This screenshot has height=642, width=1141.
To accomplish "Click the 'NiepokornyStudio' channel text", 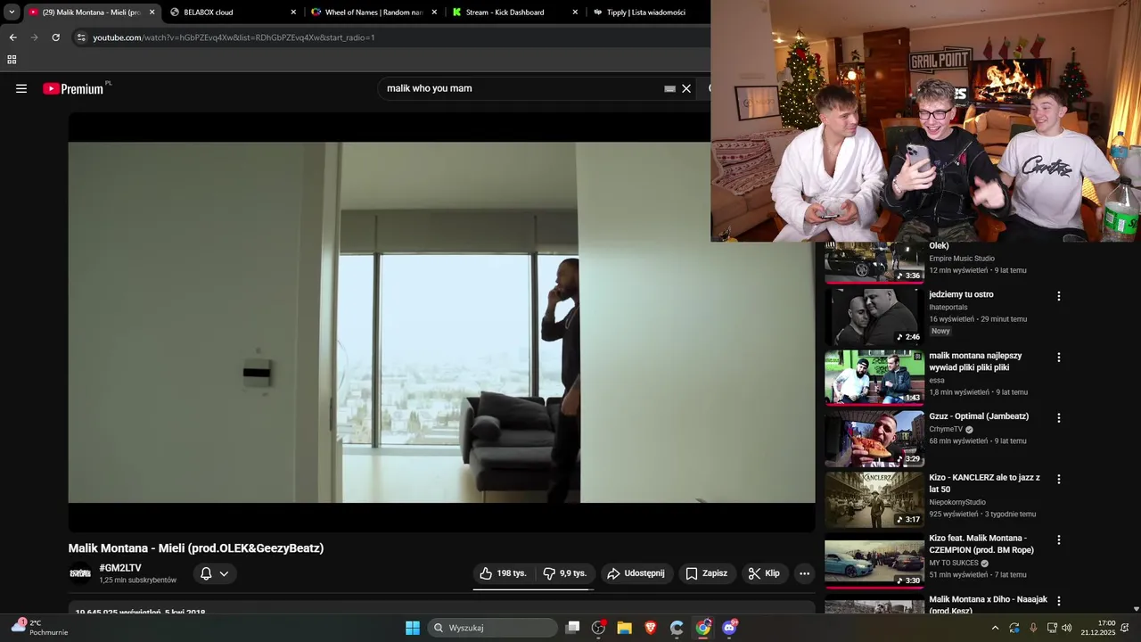I will [957, 502].
